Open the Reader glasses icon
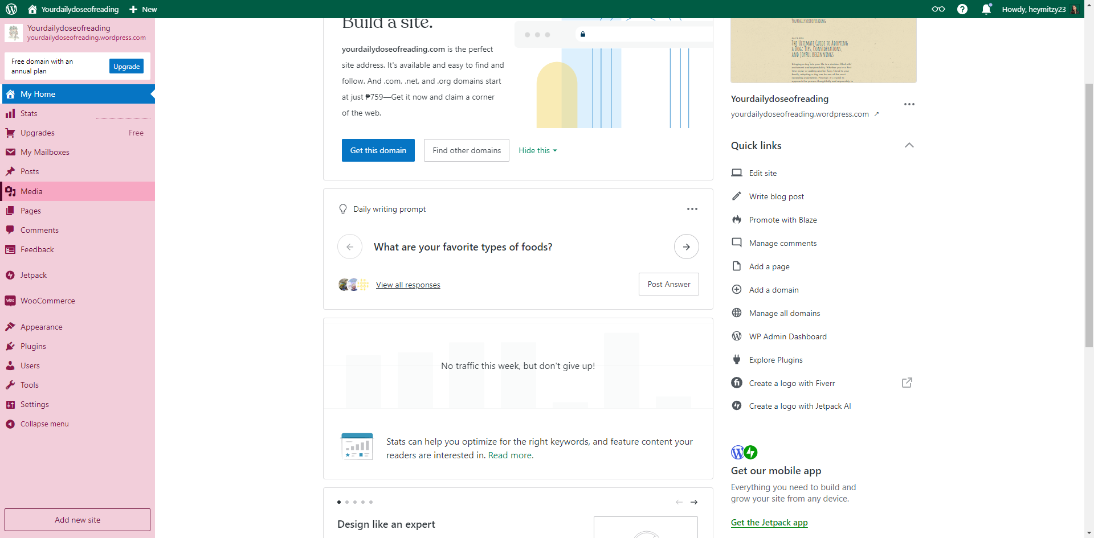This screenshot has width=1094, height=538. tap(938, 9)
